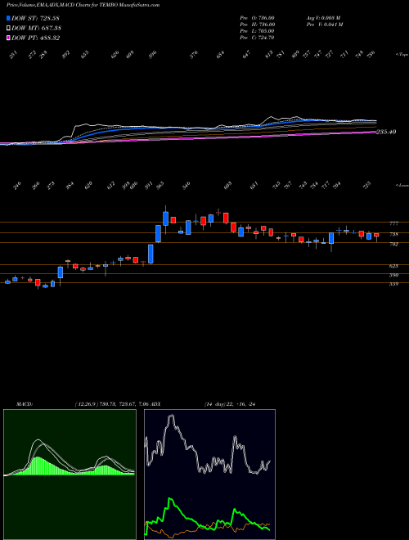Open the dark-blue ADX indicator panel
Screen dimensions: 409x540
tap(209, 475)
